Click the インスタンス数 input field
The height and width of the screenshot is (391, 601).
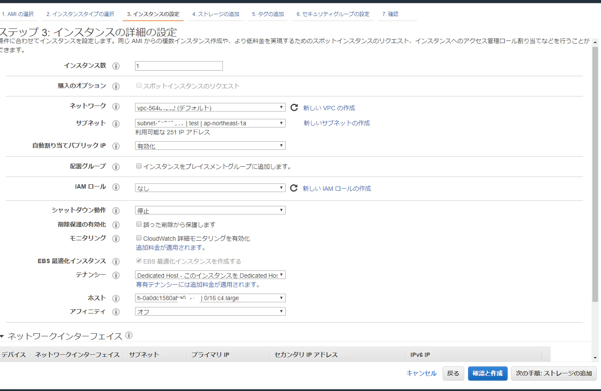179,66
